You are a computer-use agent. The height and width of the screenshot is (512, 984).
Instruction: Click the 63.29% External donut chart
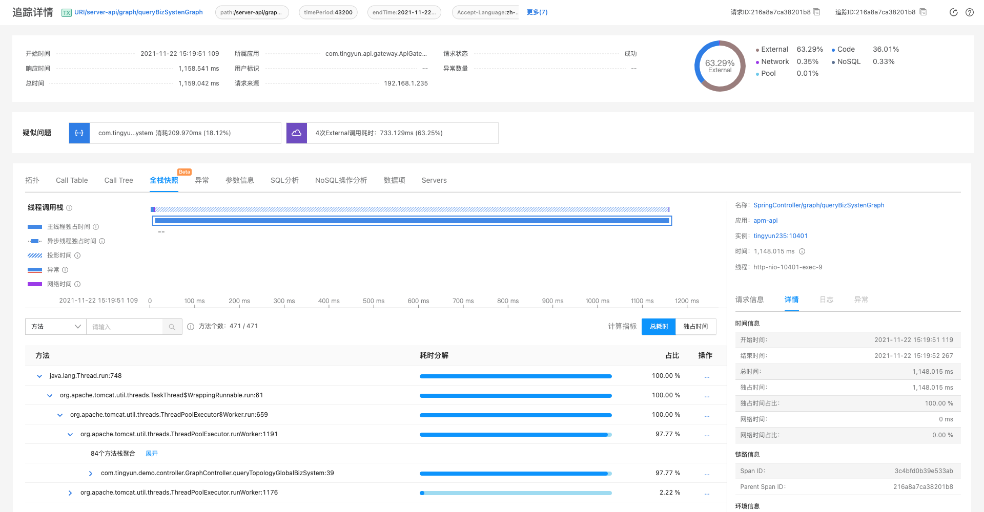point(720,66)
